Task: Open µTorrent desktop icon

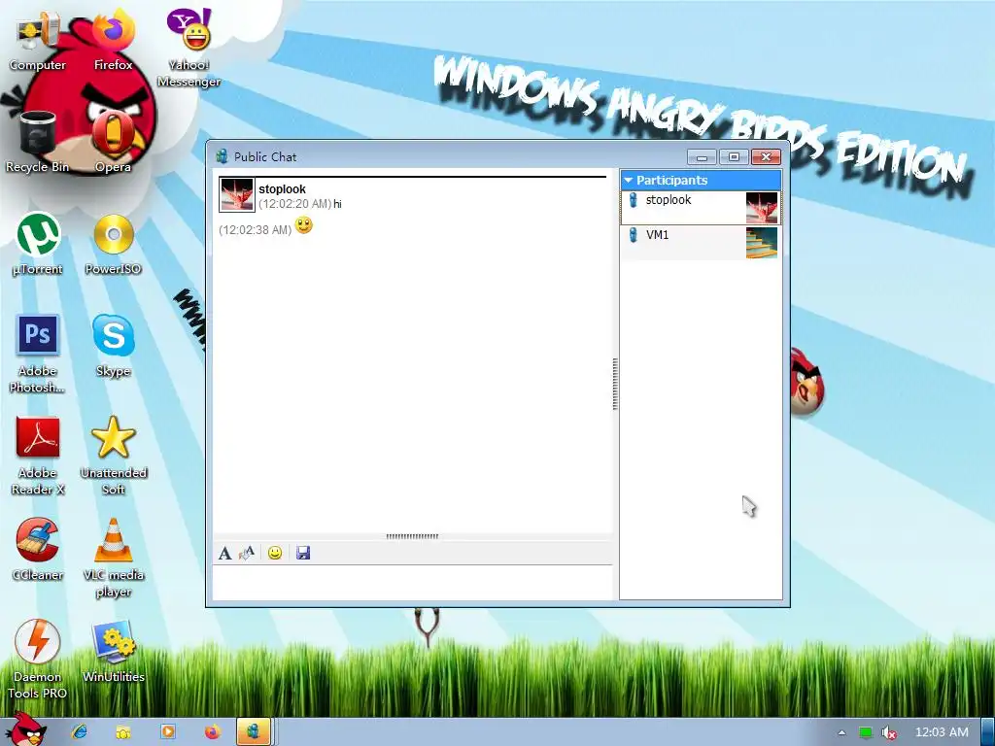Action: point(38,245)
